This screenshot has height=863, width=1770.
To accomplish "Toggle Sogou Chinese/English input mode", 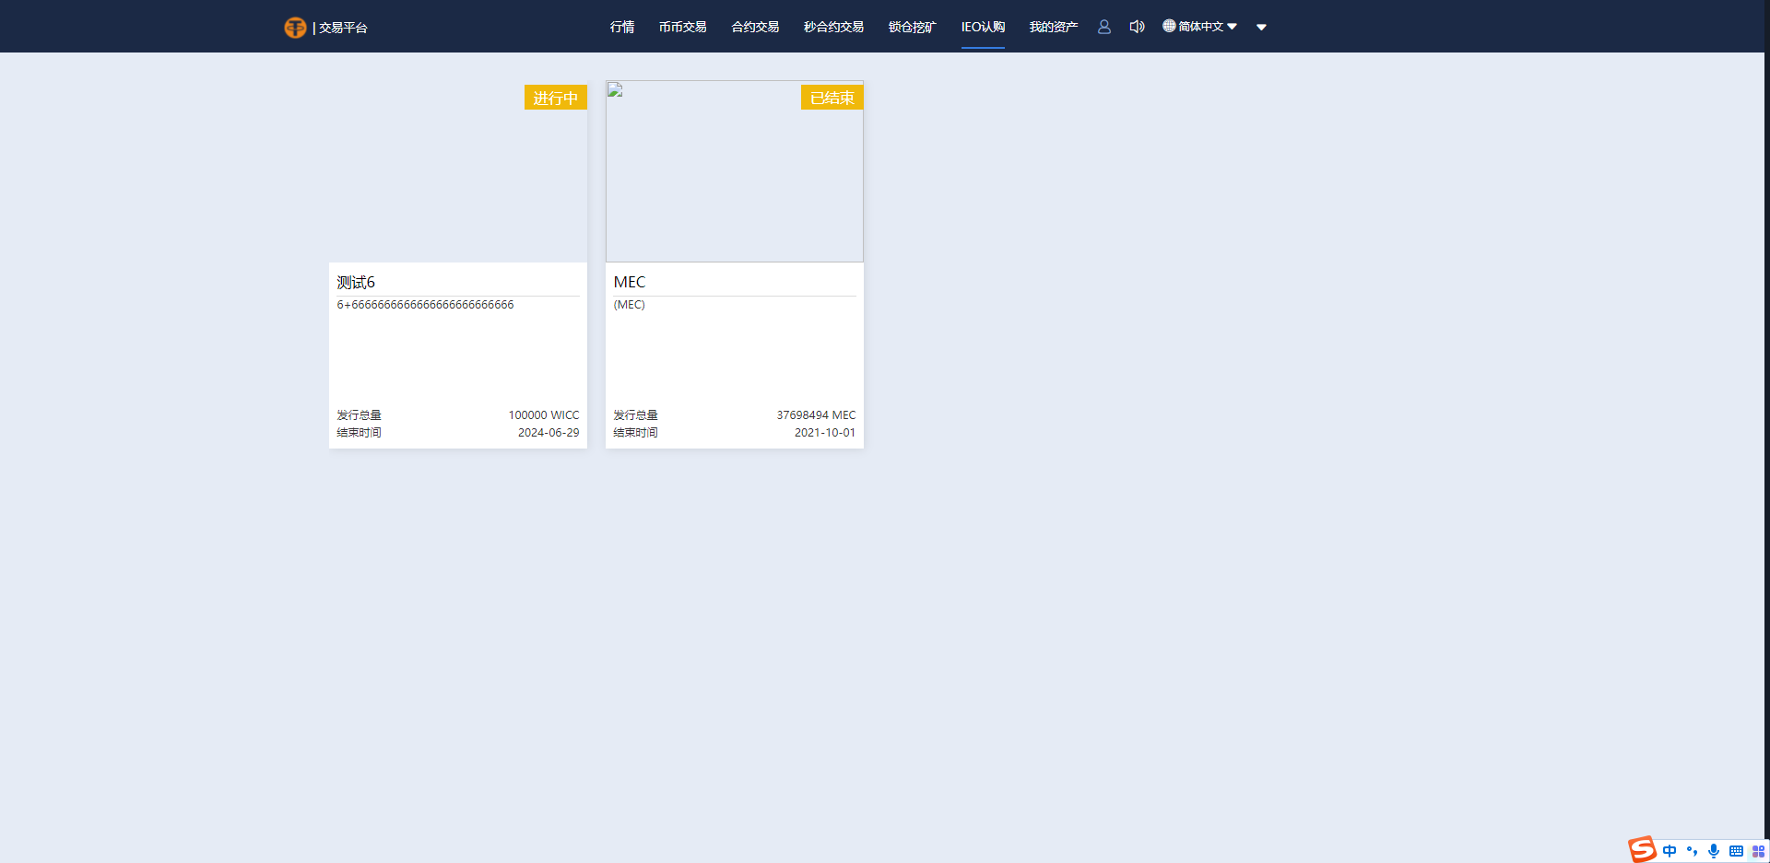I will 1670,851.
